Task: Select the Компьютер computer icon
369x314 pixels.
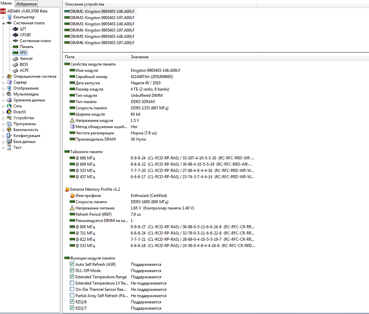Action: point(10,17)
